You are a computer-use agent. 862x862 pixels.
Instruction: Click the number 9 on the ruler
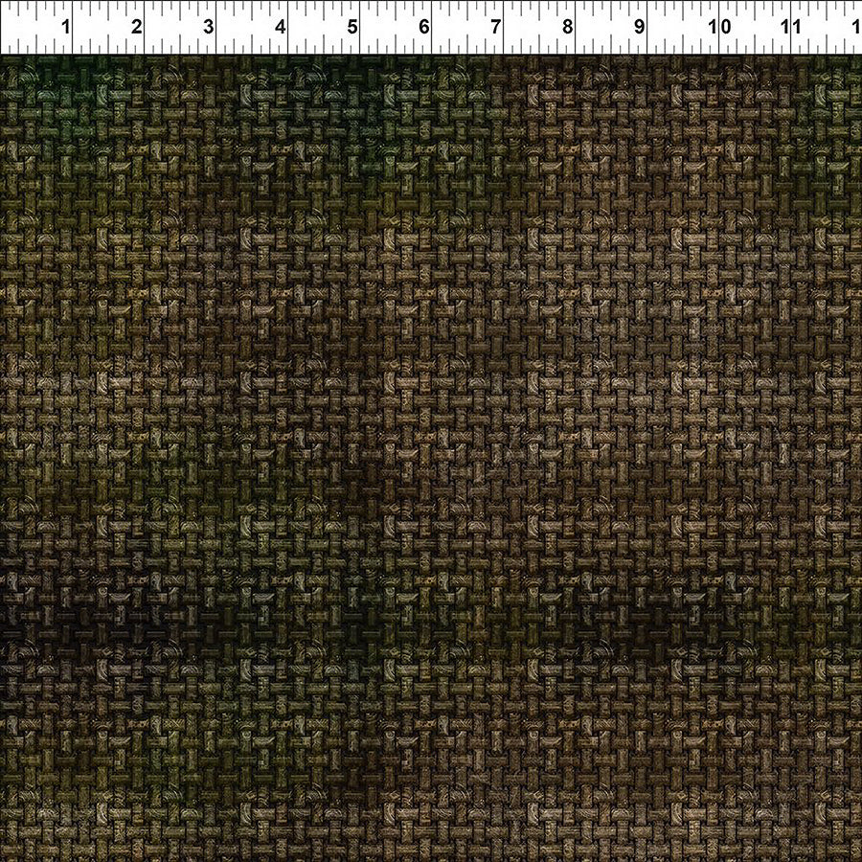(639, 26)
